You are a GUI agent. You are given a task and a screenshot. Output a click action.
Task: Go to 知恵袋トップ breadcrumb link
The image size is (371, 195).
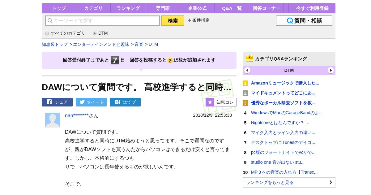click(x=55, y=44)
